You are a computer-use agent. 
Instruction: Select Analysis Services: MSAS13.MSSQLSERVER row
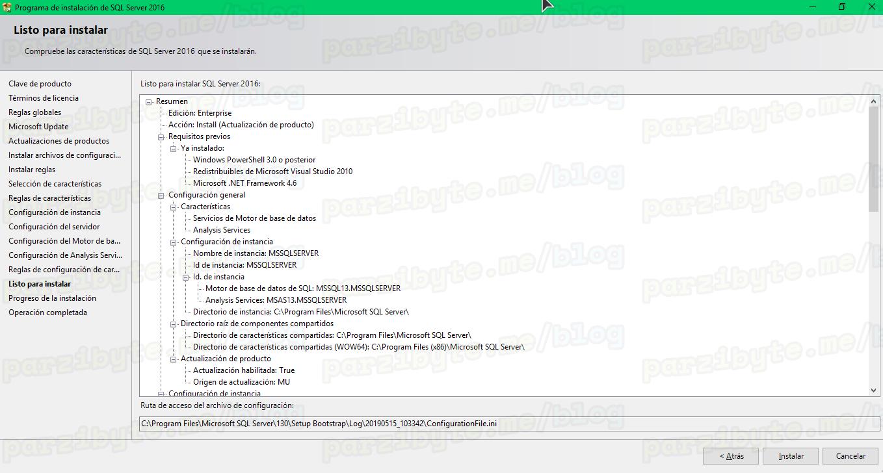pos(276,300)
